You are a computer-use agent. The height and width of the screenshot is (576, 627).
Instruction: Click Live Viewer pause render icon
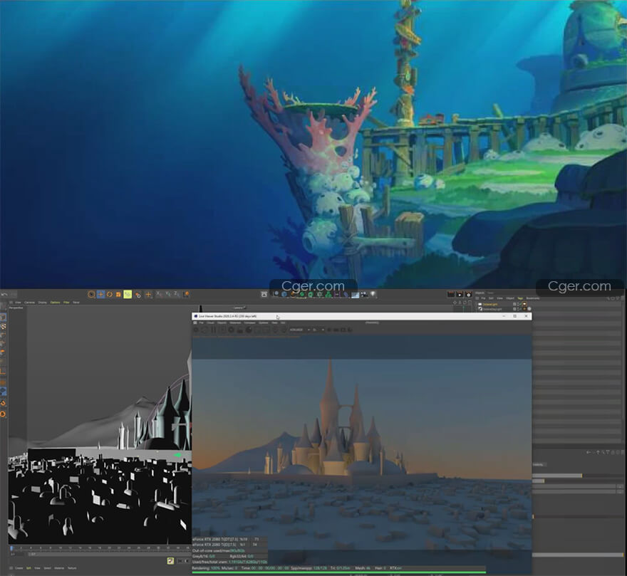[x=214, y=330]
